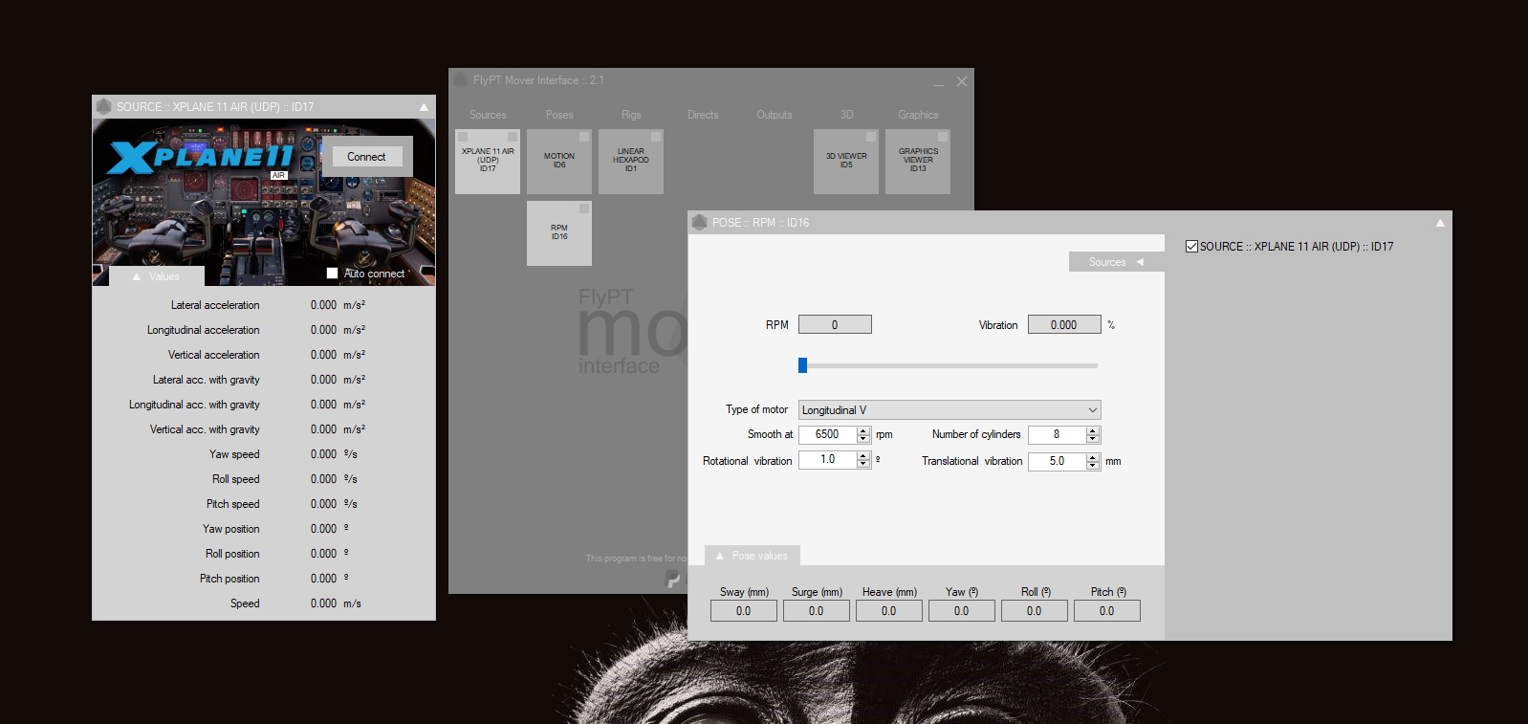Click the Lateral acceleration label

coord(215,305)
